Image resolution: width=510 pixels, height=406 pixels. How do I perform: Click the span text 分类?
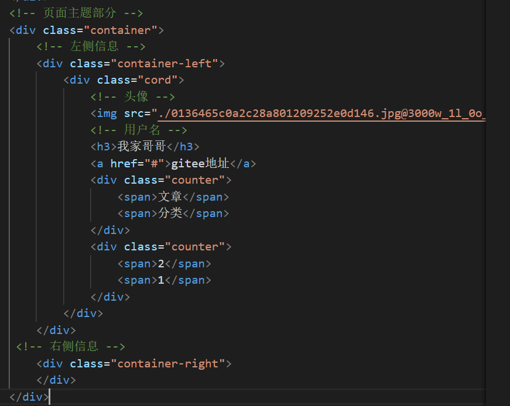(170, 214)
